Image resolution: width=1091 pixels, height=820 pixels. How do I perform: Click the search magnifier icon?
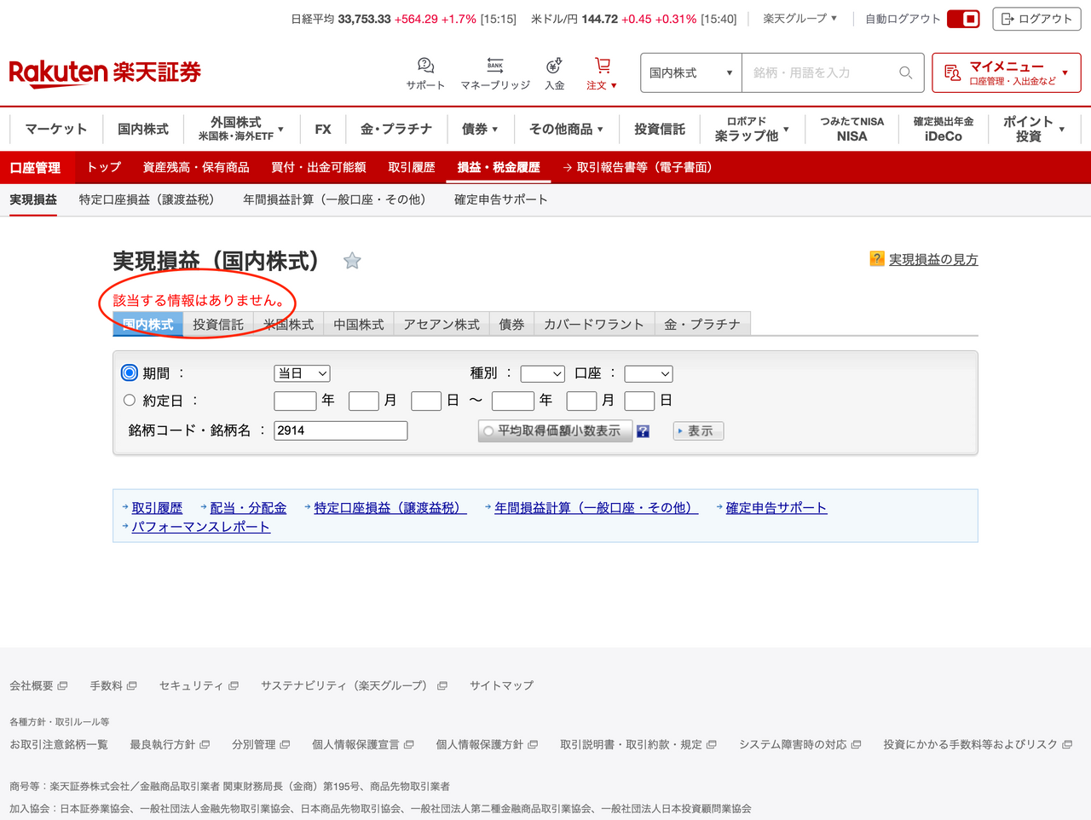point(904,72)
